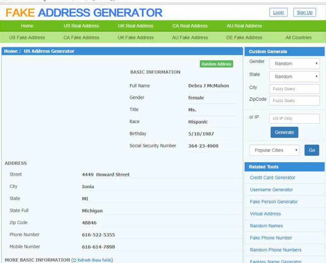This screenshot has width=326, height=263.
Task: Select the city value Ionia
Action: click(88, 186)
